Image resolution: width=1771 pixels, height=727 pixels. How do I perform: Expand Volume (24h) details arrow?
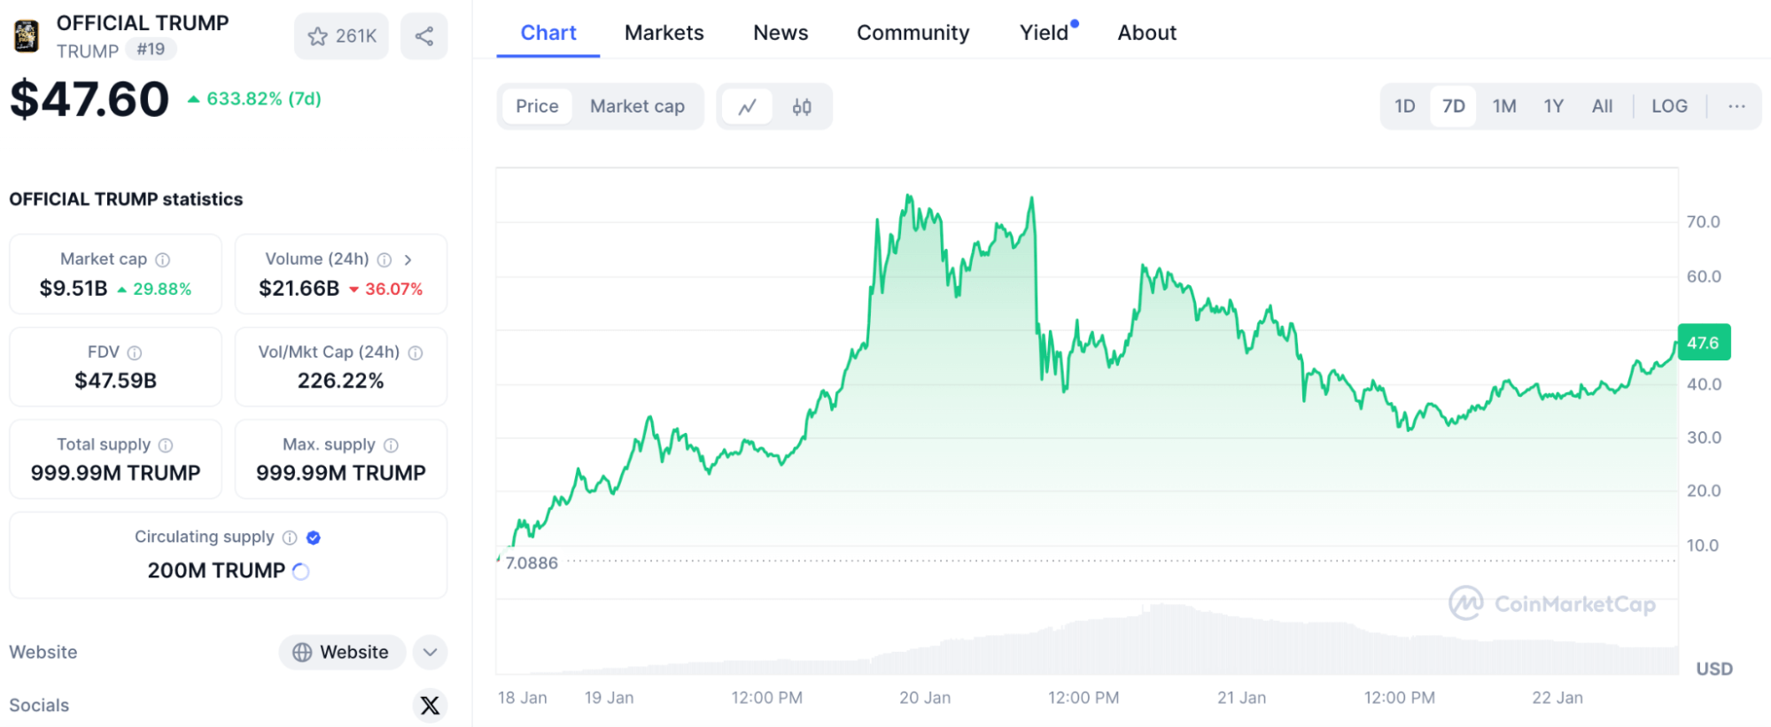408,259
